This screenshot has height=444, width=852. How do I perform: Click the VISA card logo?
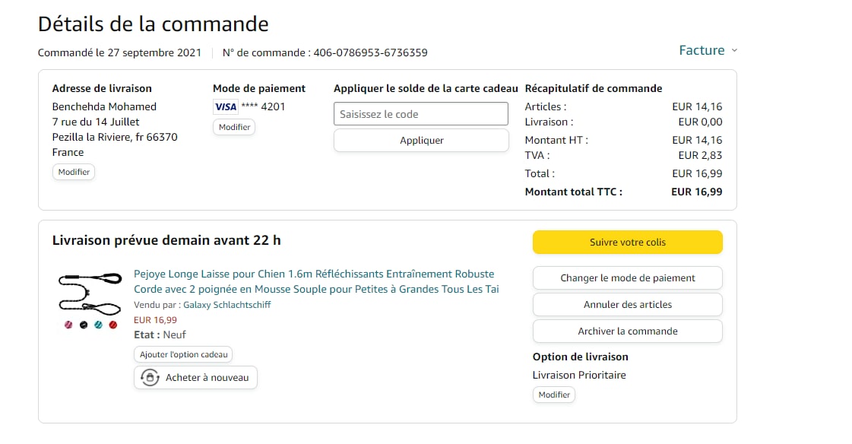(225, 107)
